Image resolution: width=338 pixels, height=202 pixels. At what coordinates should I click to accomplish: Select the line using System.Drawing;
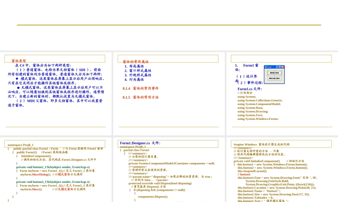[x=253, y=111]
